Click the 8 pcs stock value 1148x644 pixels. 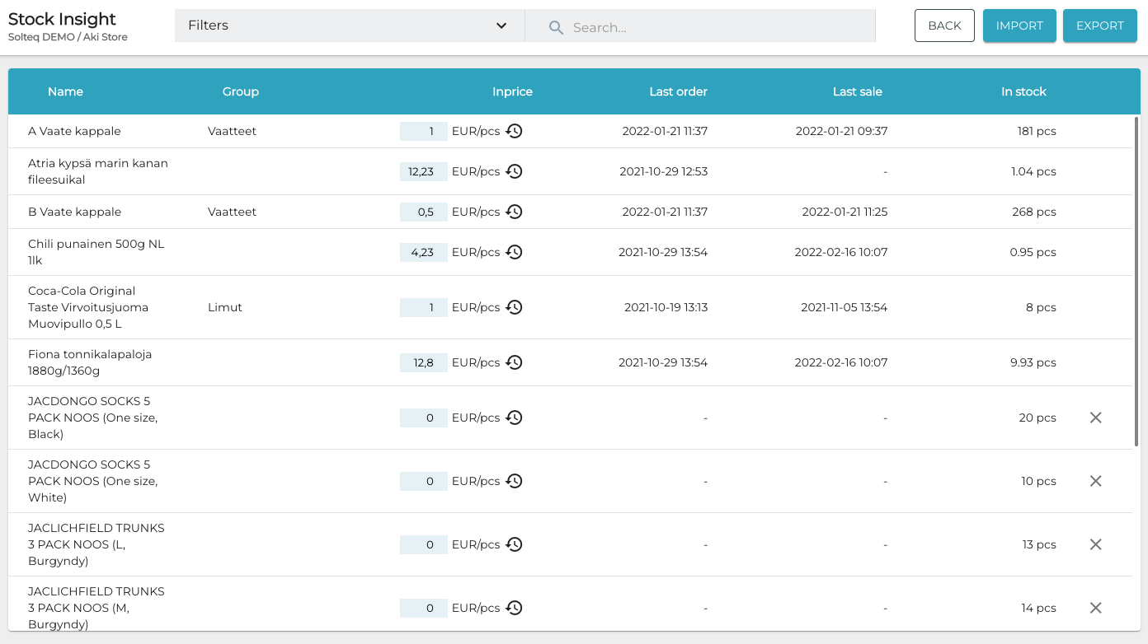tap(1041, 307)
